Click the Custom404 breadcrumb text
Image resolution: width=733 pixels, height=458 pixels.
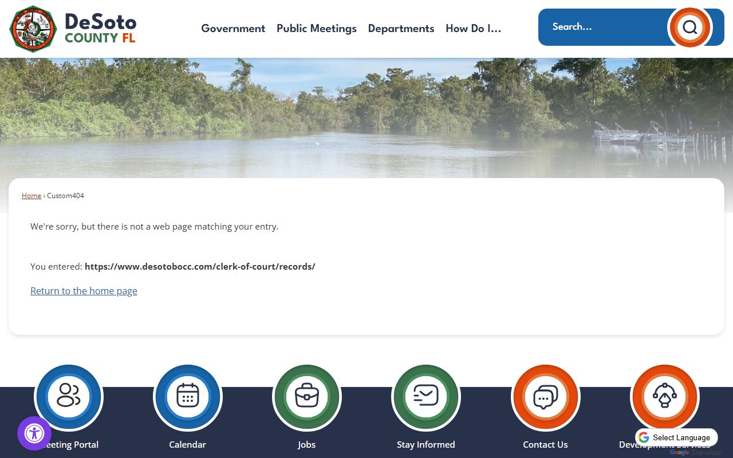[65, 196]
